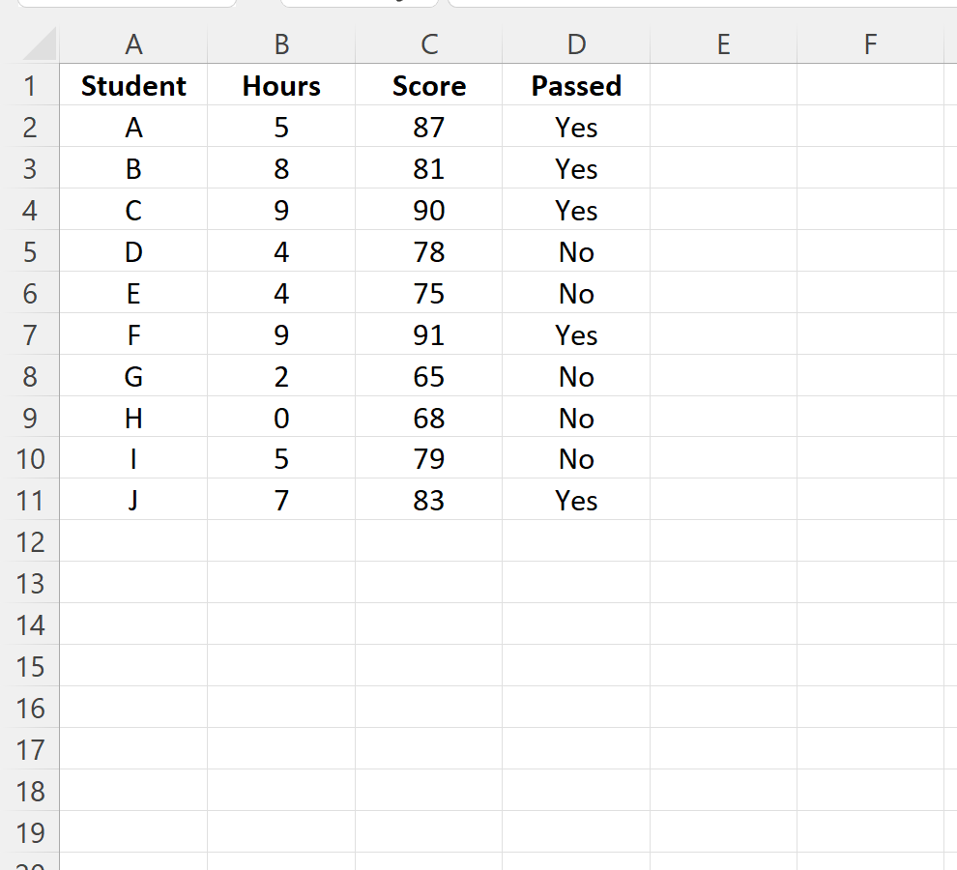Select the cell containing student F
Screen dimensions: 957x870
pyautogui.click(x=133, y=334)
